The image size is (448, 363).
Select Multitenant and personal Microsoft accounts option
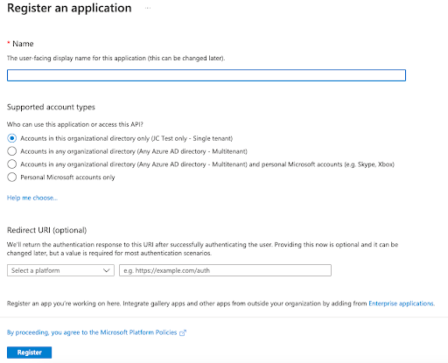point(12,164)
